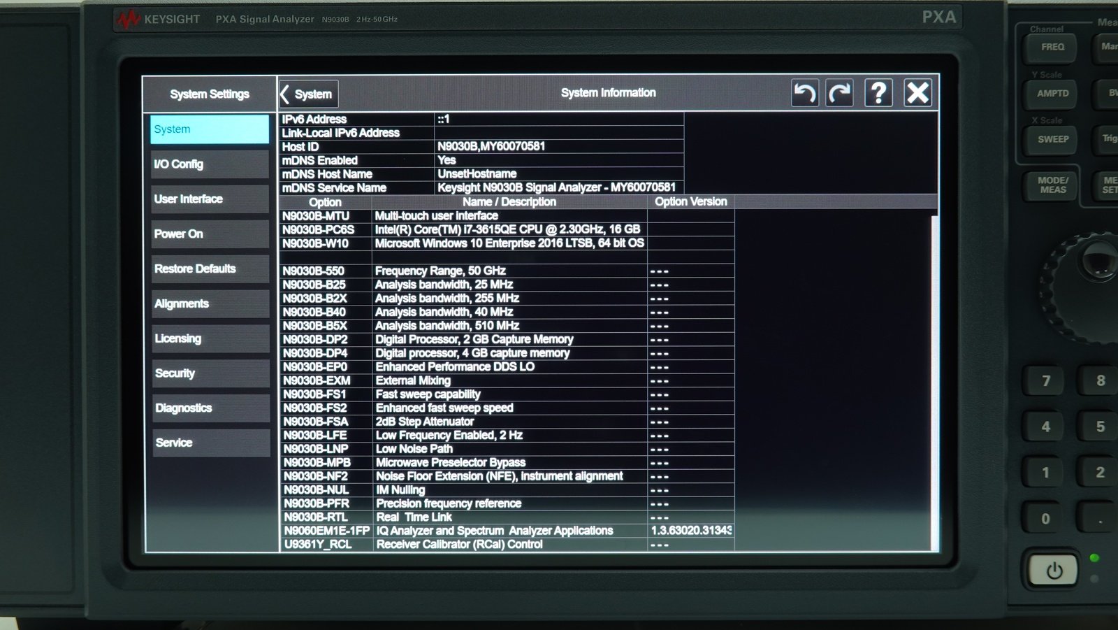Open the Security settings tab

[210, 373]
